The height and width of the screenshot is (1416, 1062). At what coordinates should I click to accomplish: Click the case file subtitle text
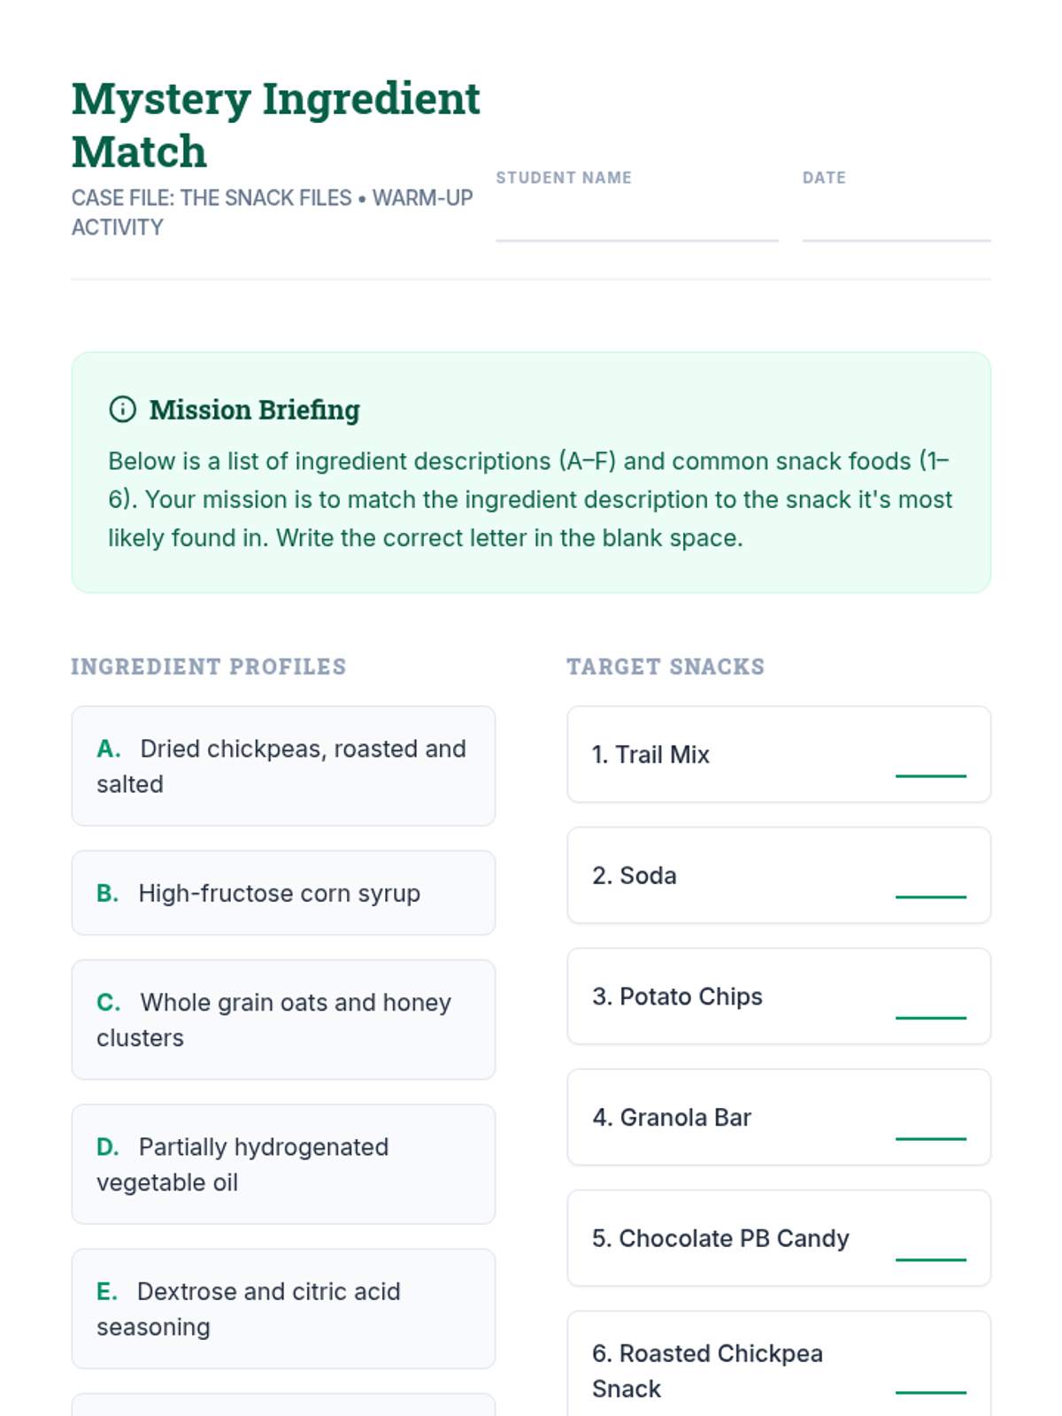tap(272, 212)
